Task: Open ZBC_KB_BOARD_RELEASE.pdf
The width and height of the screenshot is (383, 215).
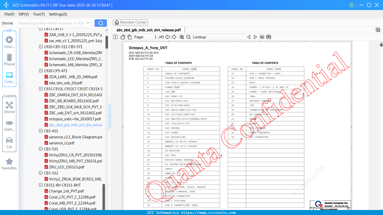Action: pos(74,101)
